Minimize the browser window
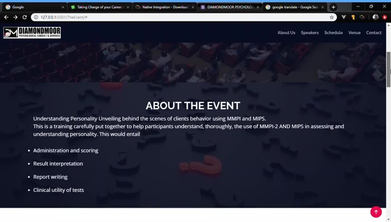 [358, 7]
